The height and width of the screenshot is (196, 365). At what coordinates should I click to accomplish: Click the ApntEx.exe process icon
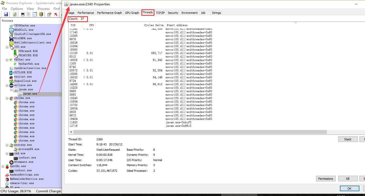pyautogui.click(x=7, y=166)
